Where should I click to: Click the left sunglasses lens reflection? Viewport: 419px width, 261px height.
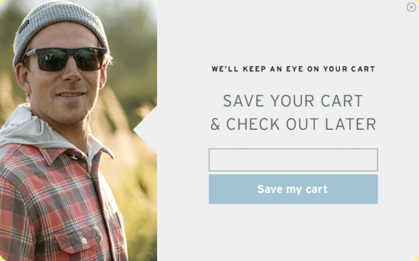[52, 59]
